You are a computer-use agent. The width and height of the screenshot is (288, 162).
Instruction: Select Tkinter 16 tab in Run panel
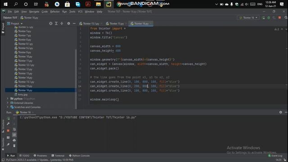(25, 112)
